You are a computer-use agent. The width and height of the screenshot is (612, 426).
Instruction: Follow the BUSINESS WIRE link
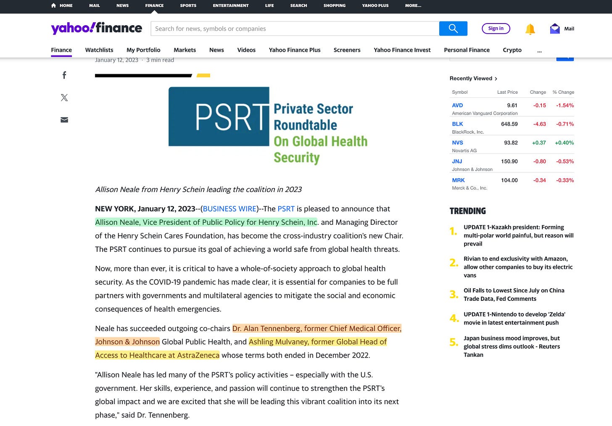pos(229,209)
